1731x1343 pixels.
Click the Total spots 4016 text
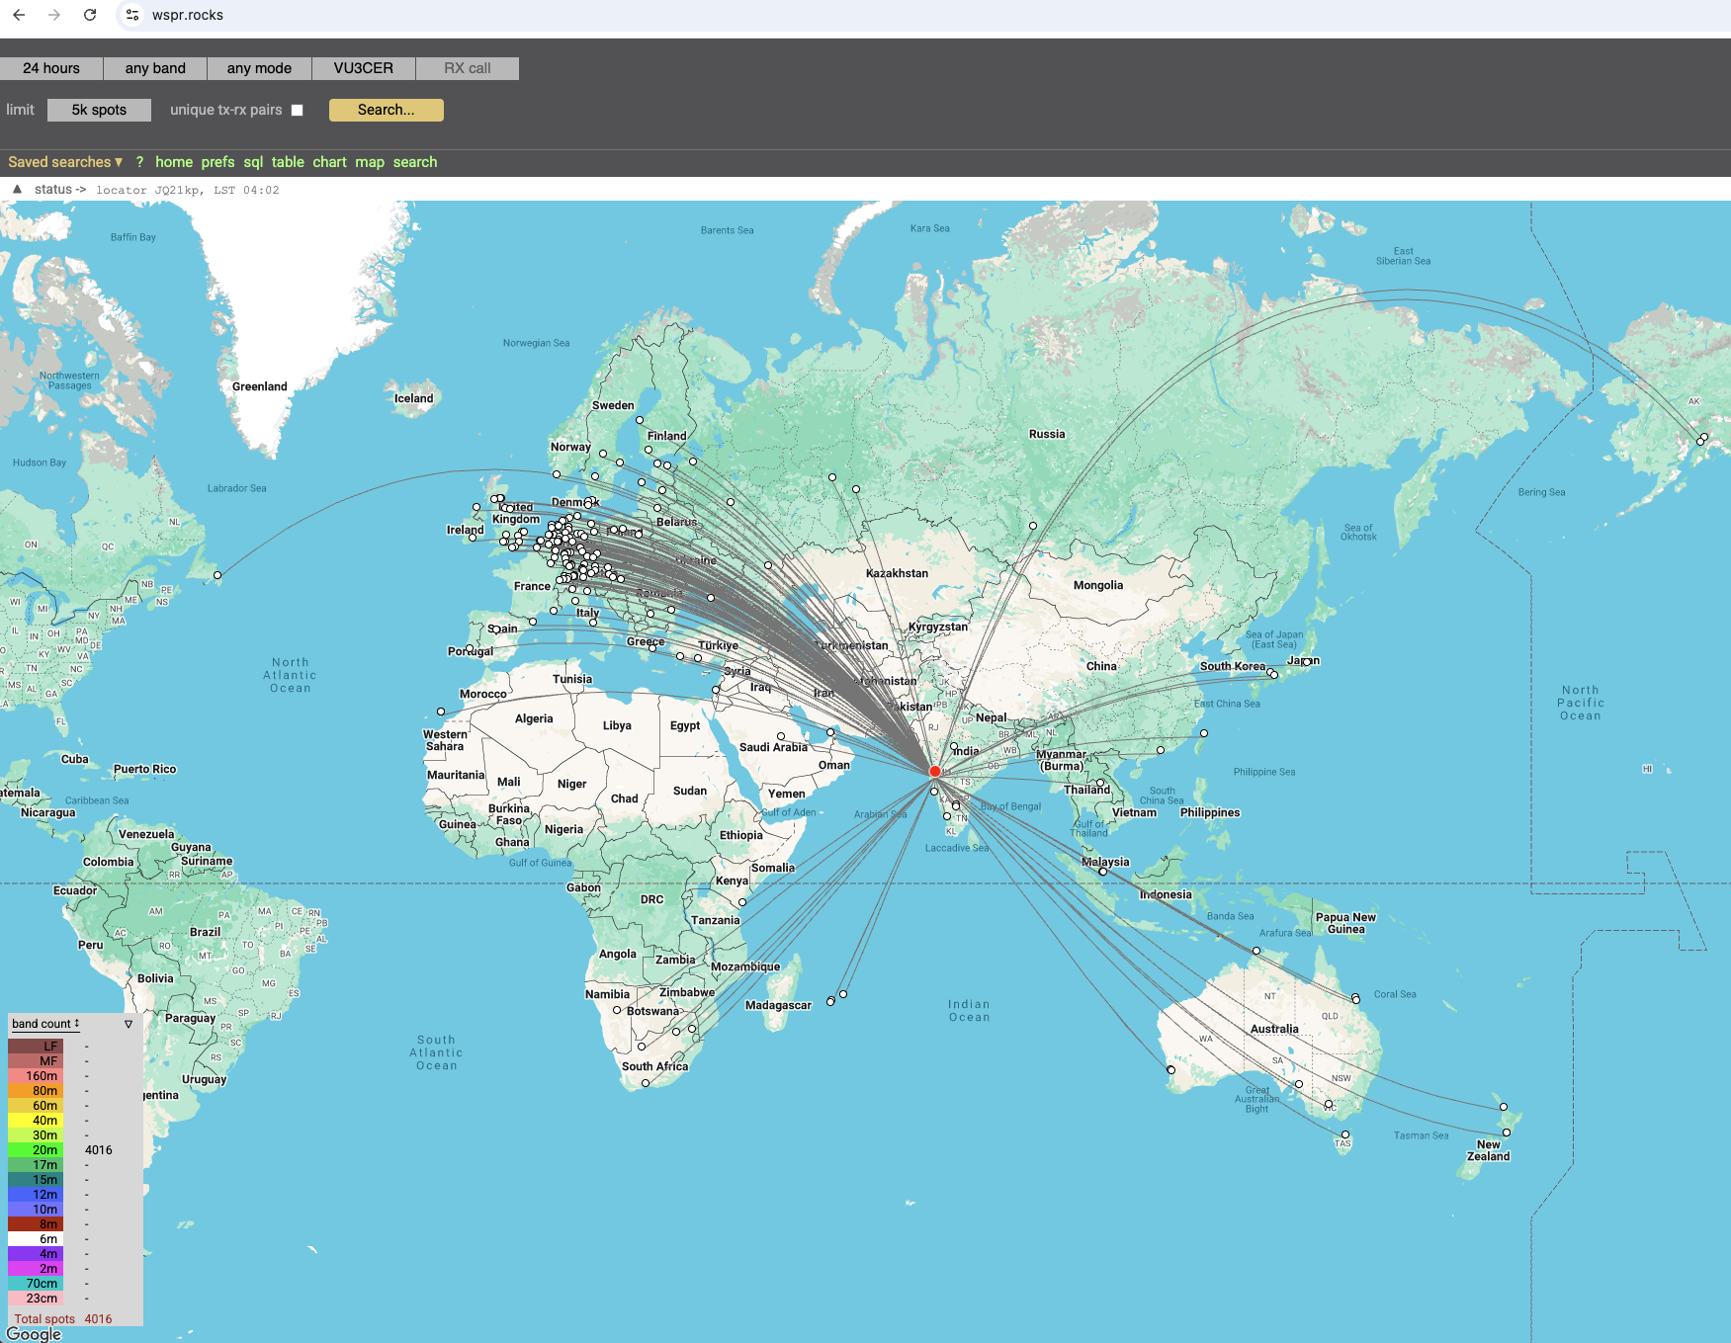coord(63,1319)
